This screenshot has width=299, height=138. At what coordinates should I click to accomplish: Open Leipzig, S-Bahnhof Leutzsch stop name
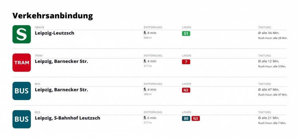tap(67, 118)
